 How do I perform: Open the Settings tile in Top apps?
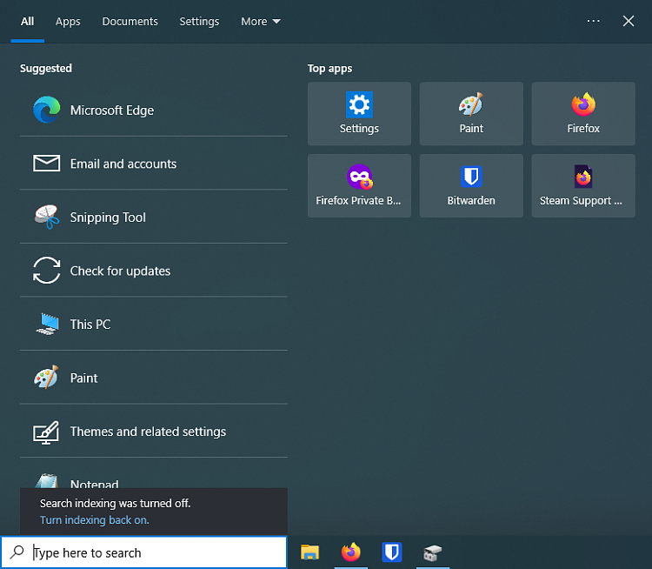pos(359,114)
